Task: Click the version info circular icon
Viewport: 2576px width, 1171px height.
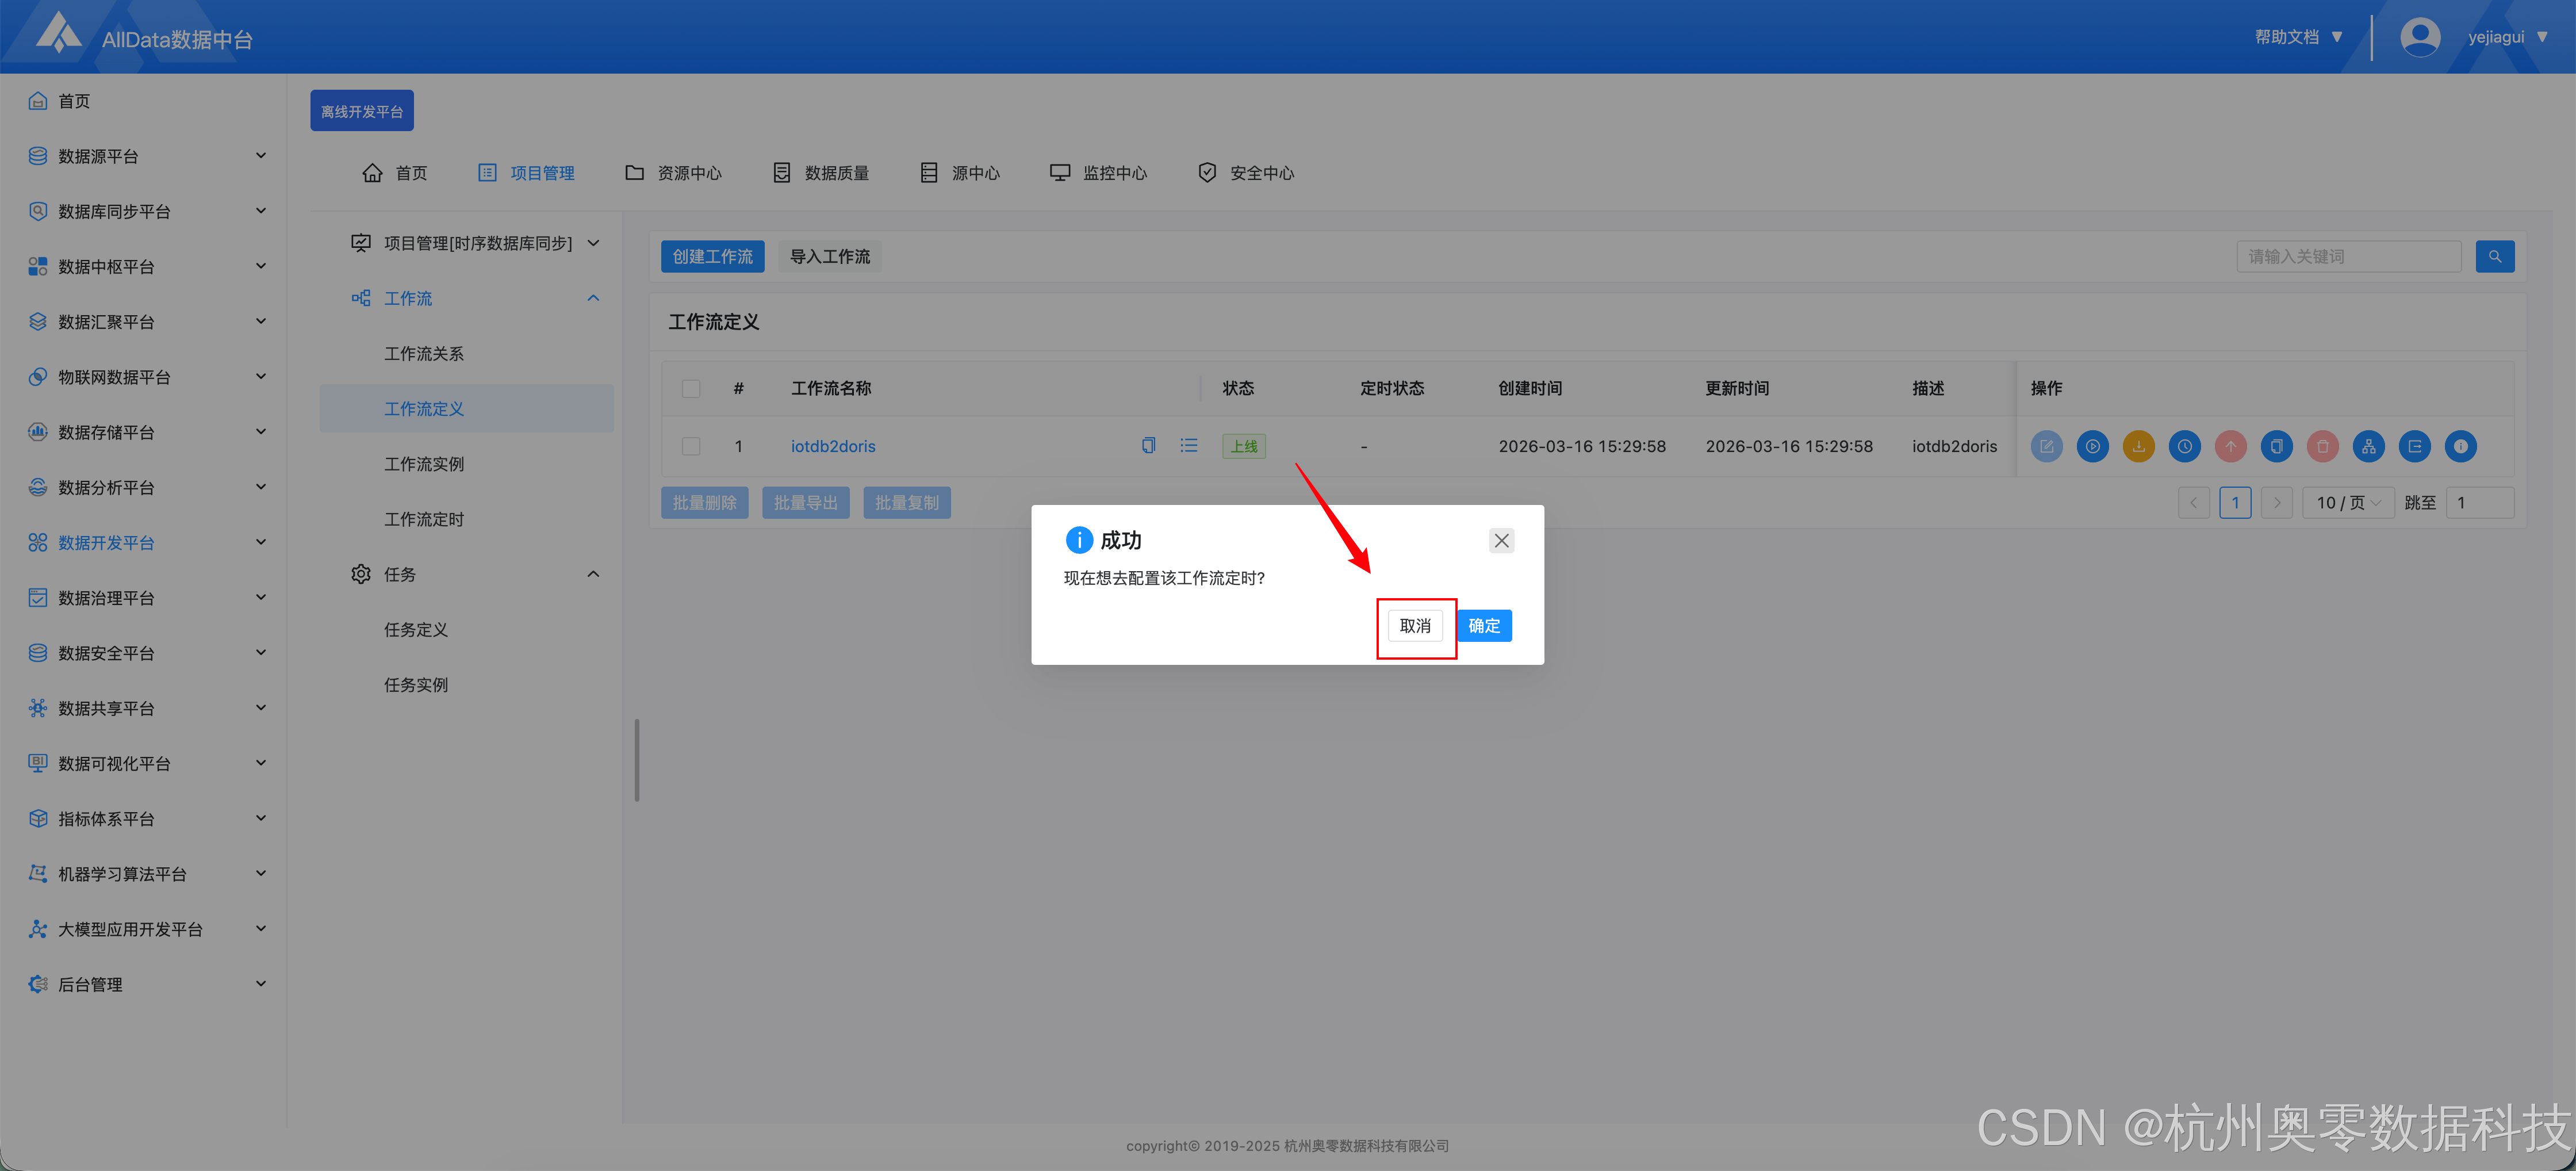Action: pos(2460,446)
